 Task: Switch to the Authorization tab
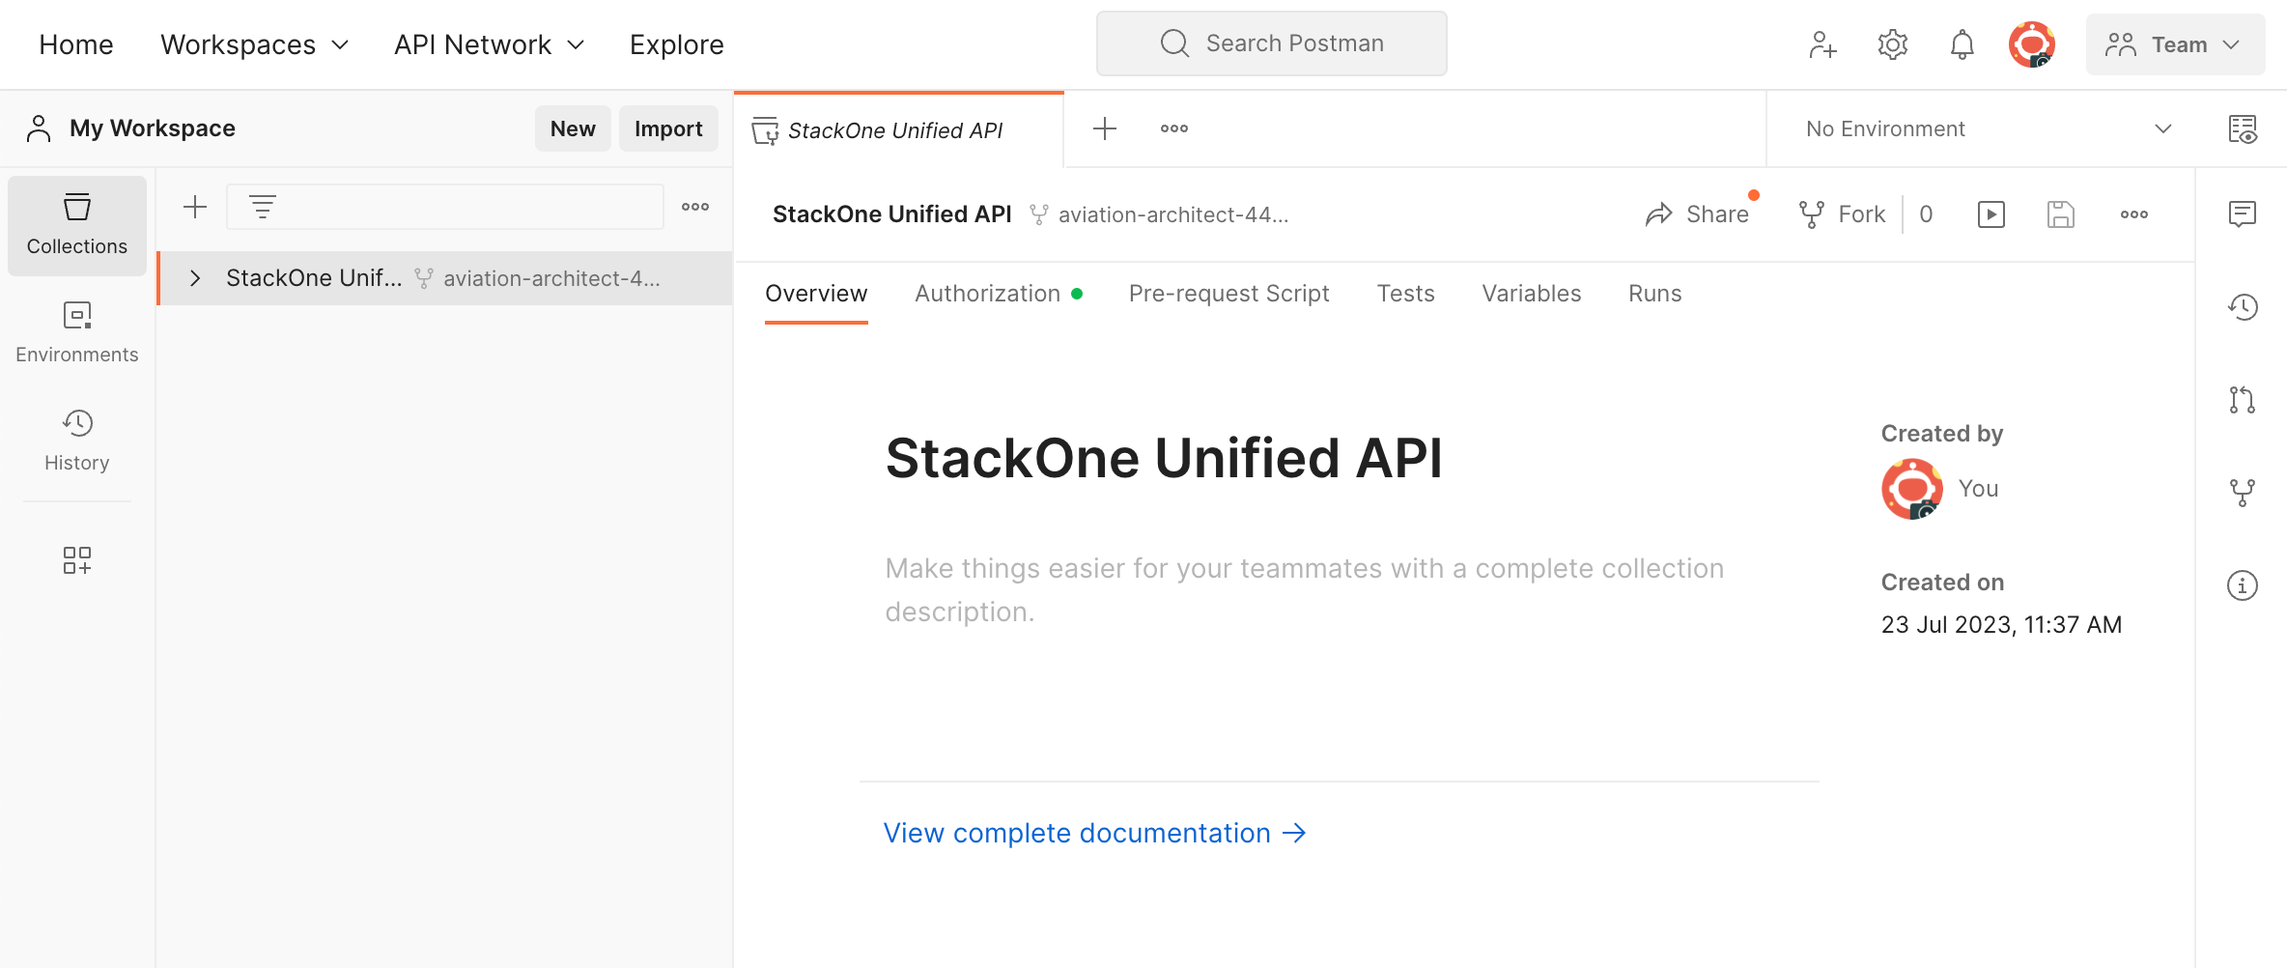[999, 294]
